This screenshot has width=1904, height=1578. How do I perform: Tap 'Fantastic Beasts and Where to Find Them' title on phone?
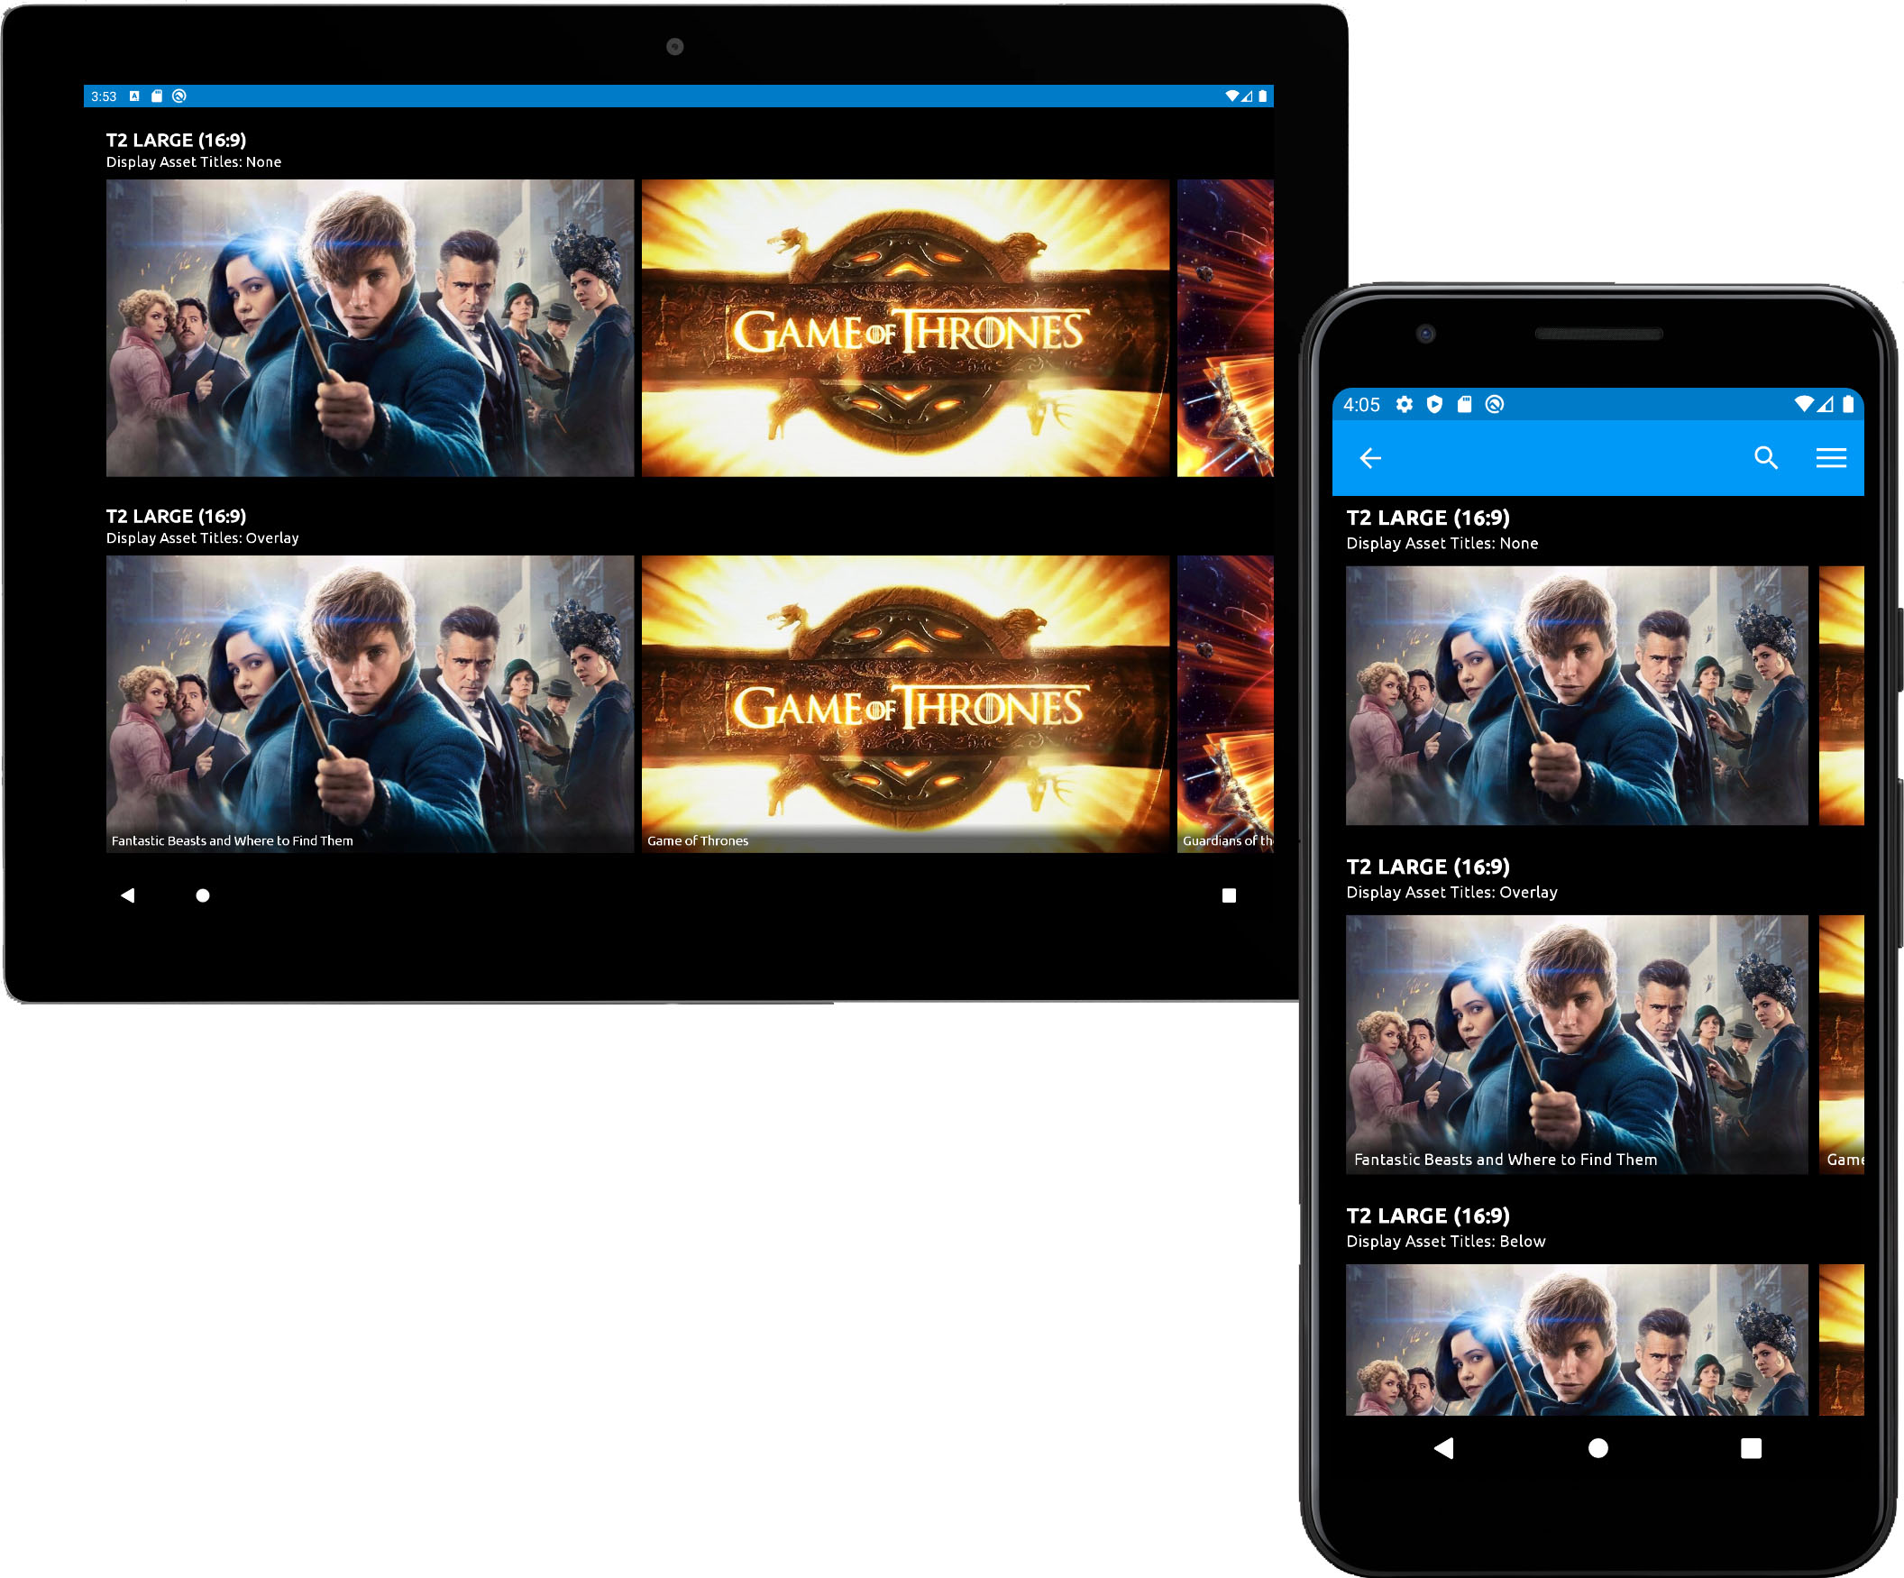coord(1505,1160)
